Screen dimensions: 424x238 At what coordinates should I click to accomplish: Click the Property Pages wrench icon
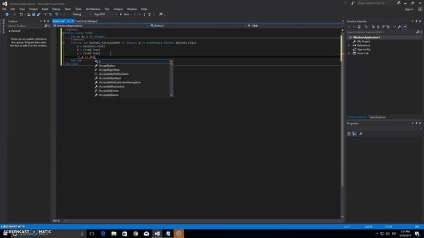[360, 134]
